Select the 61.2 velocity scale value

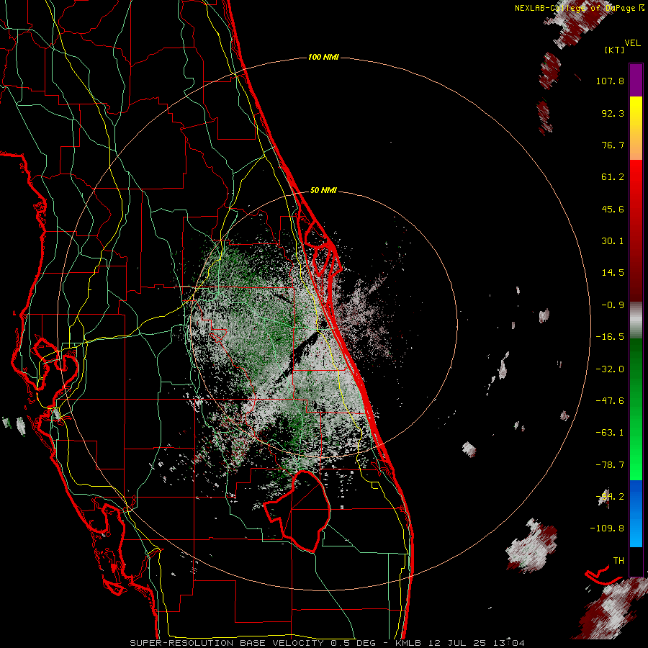pos(613,177)
